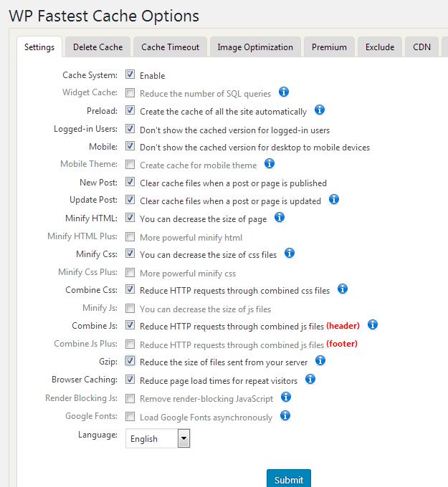The height and width of the screenshot is (487, 448).
Task: Toggle the Combine Js checkbox
Action: click(130, 325)
